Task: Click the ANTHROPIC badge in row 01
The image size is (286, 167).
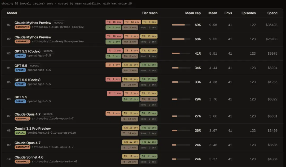Action: pyautogui.click(x=23, y=27)
